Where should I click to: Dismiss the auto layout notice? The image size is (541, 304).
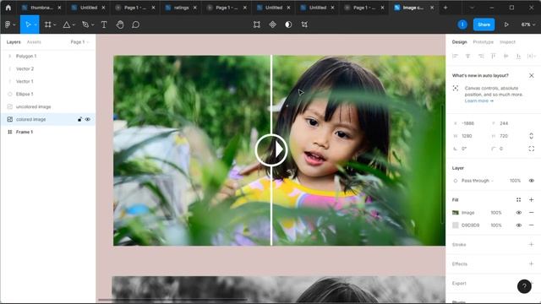(x=532, y=75)
